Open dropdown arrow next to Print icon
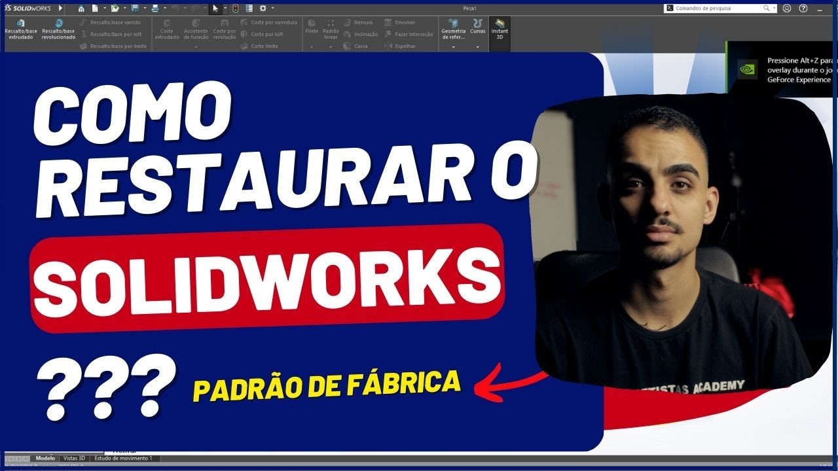This screenshot has height=471, width=838. pos(165,9)
